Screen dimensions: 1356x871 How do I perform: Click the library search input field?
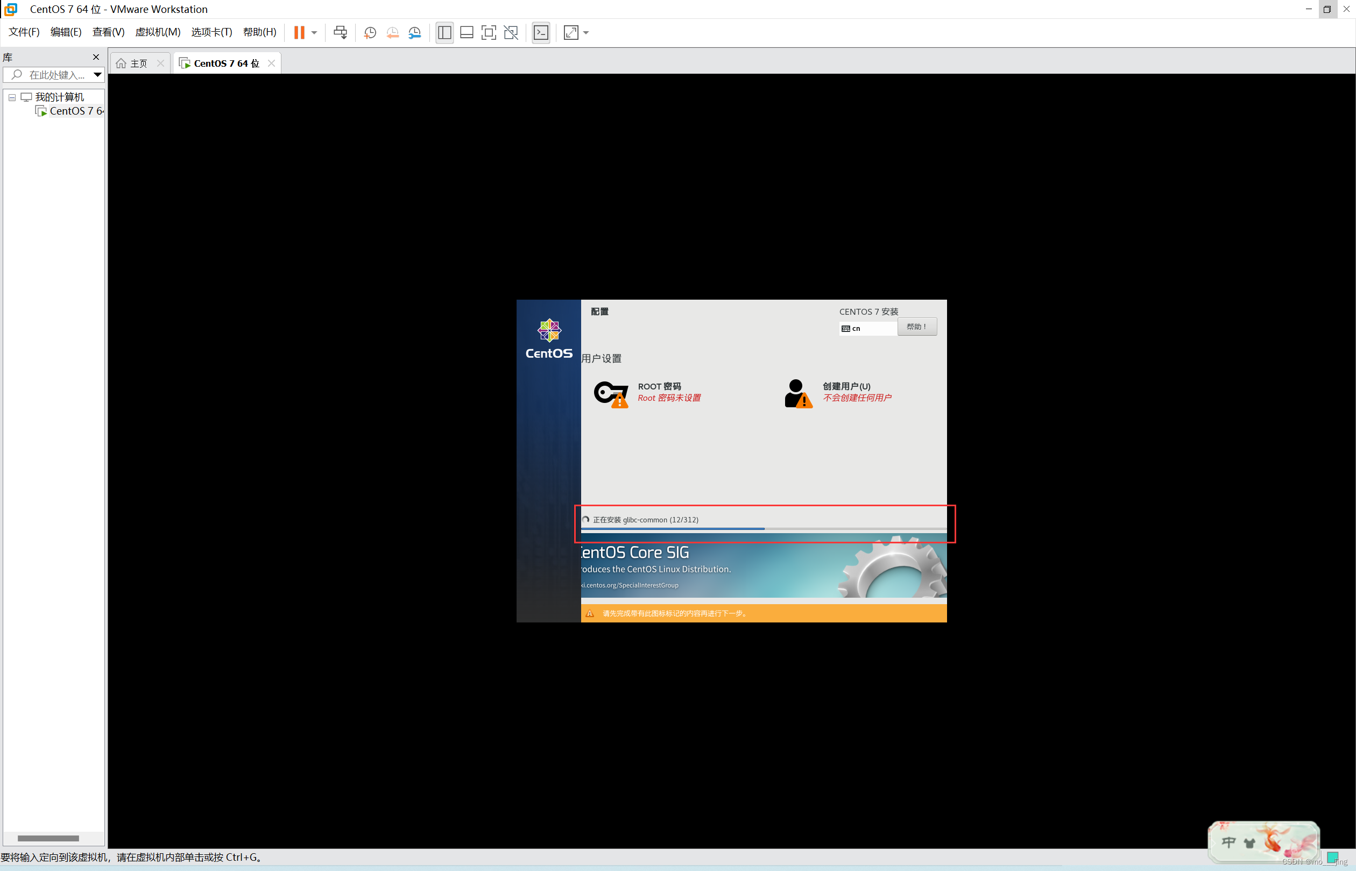point(56,75)
